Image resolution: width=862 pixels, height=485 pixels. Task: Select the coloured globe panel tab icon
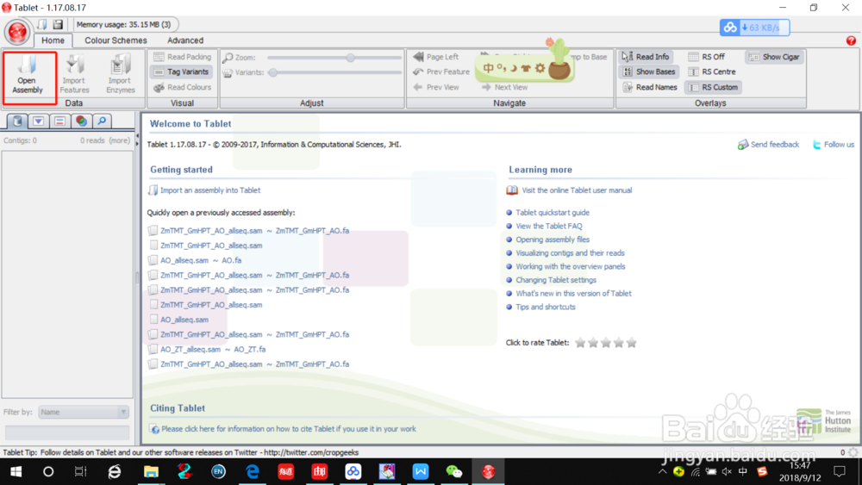pos(81,121)
